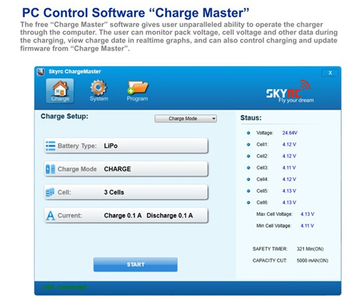Viewport: 362px width, 302px height.
Task: Select the Battery Type LiPo field
Action: 126,146
